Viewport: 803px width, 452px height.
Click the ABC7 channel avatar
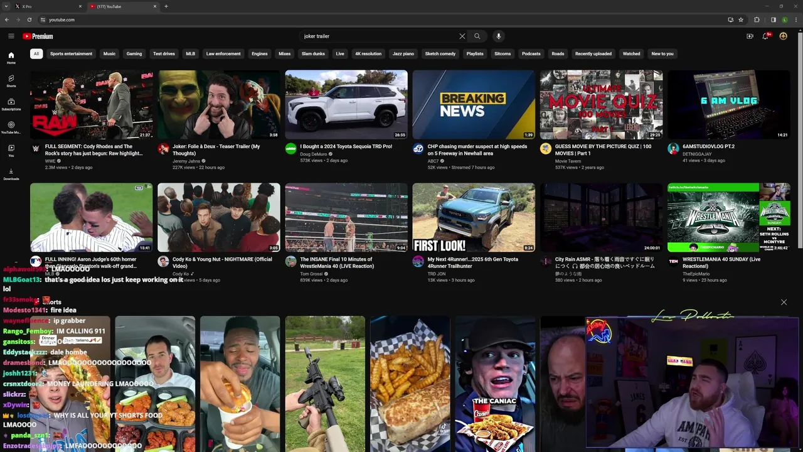(418, 149)
